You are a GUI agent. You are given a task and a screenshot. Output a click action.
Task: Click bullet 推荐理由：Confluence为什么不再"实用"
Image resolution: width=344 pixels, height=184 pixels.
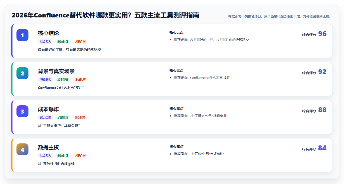pyautogui.click(x=203, y=78)
